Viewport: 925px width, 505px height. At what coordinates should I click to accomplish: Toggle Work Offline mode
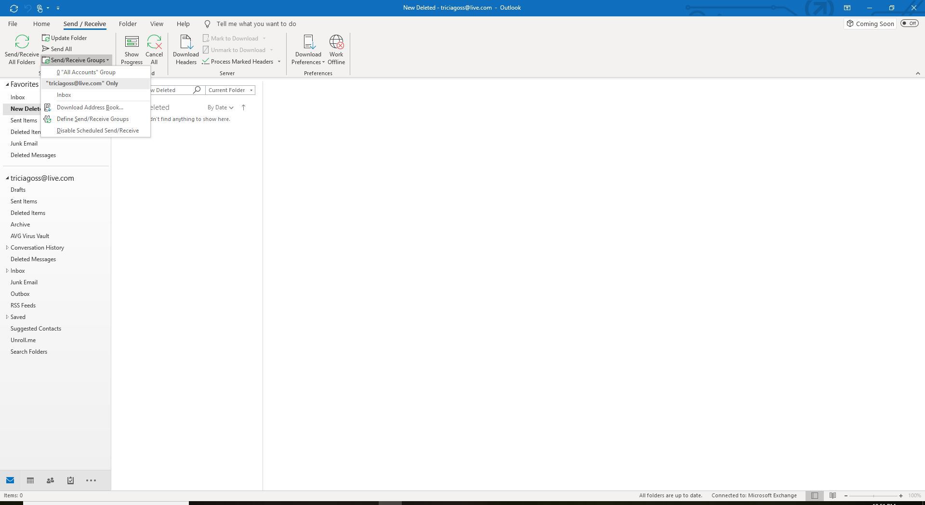336,50
